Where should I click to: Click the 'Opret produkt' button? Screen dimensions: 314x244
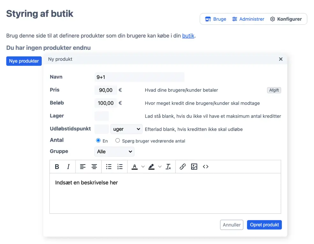[x=264, y=225]
